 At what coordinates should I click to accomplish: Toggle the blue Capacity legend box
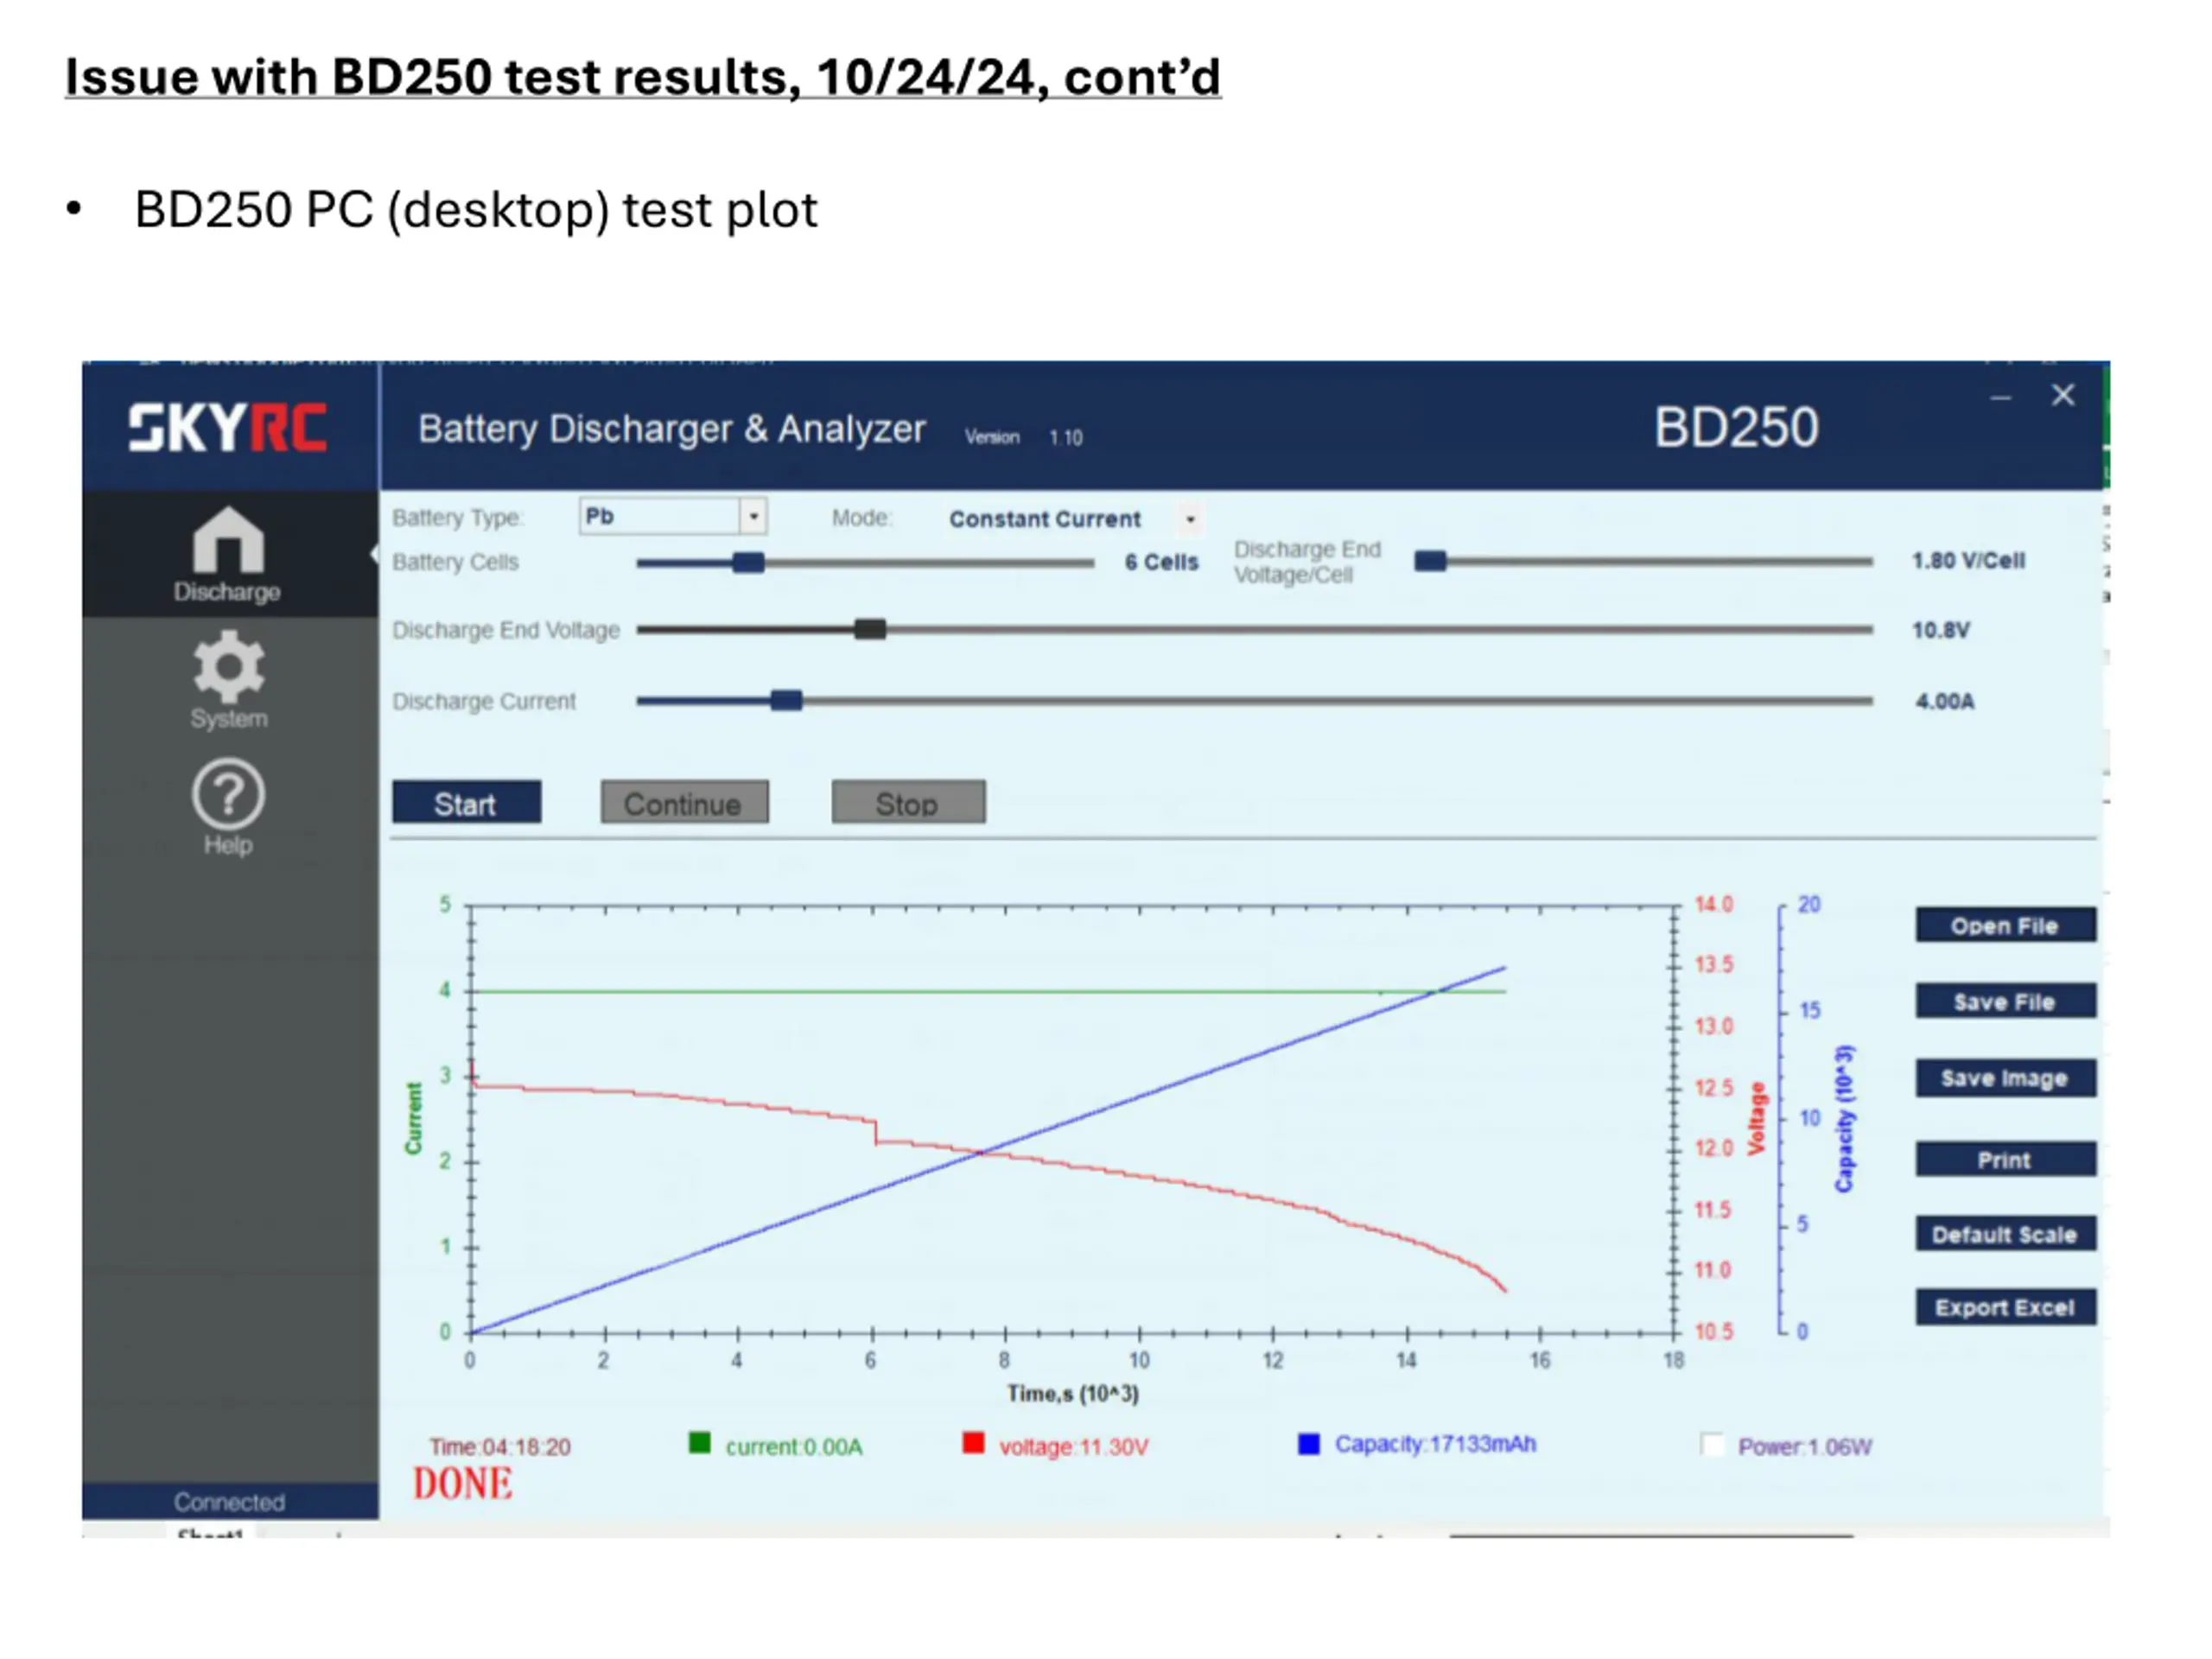(1308, 1444)
